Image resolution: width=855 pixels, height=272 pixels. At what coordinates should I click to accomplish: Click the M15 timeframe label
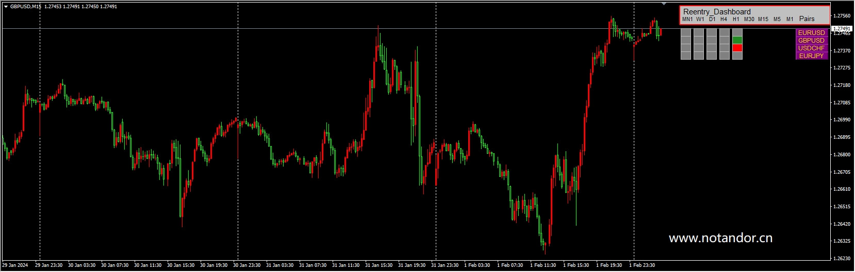click(x=763, y=19)
